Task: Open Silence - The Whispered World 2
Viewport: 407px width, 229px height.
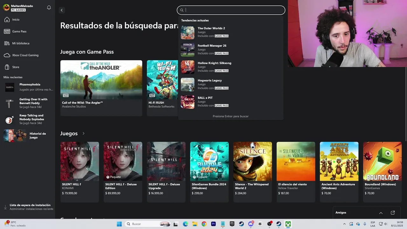Action: point(252,172)
